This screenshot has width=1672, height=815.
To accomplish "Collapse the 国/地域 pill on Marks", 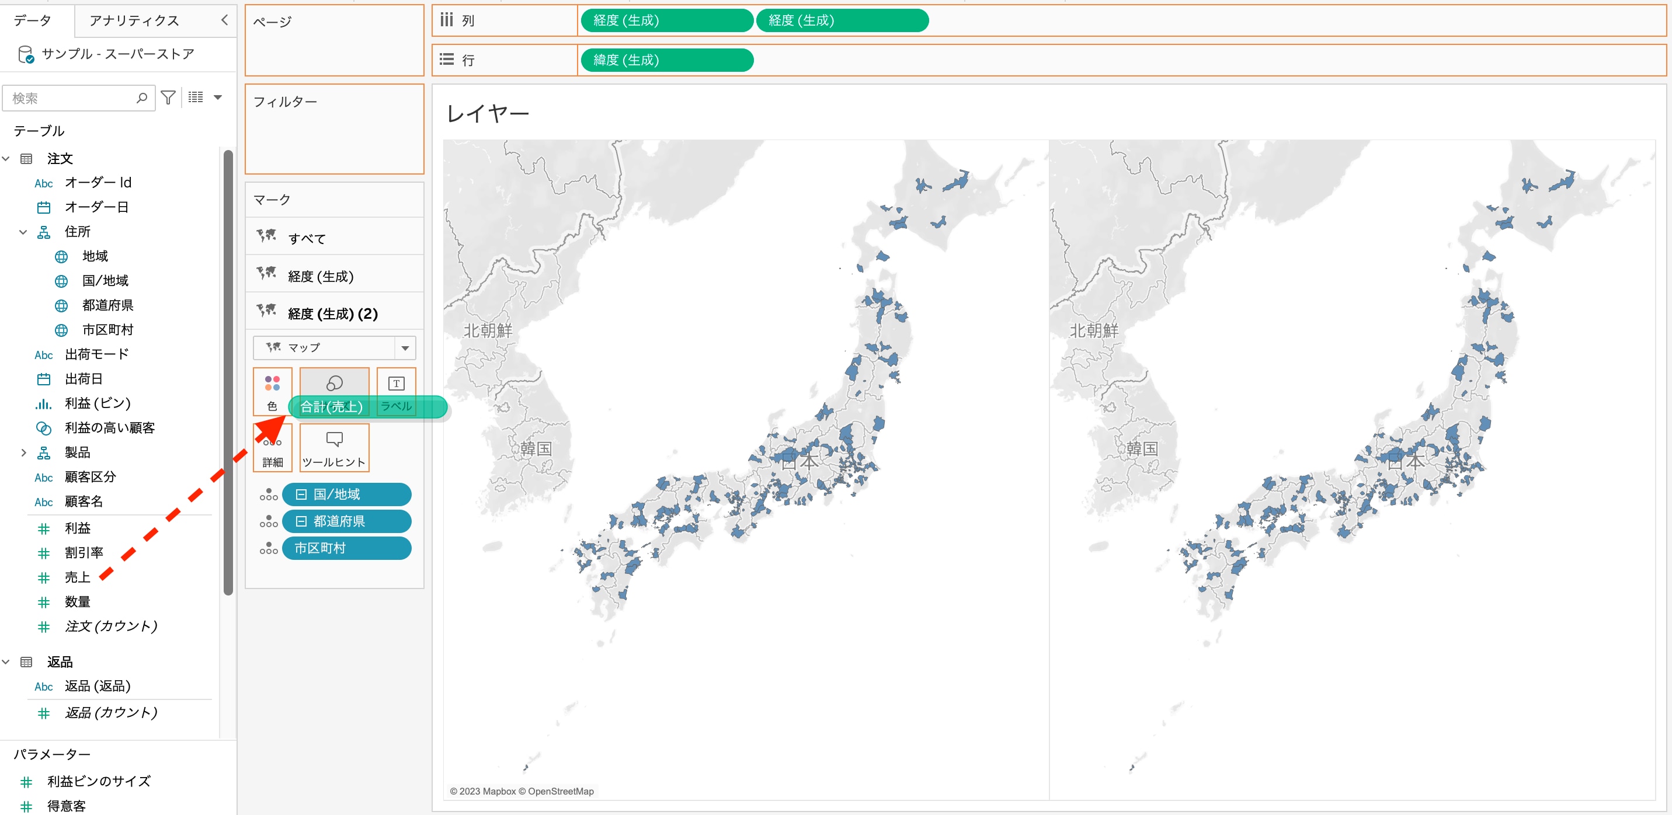I will click(x=301, y=494).
